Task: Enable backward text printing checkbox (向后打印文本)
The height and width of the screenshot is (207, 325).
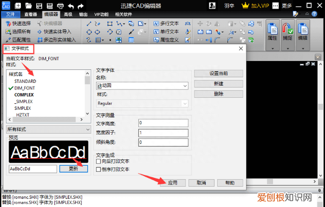Action: tap(99, 161)
